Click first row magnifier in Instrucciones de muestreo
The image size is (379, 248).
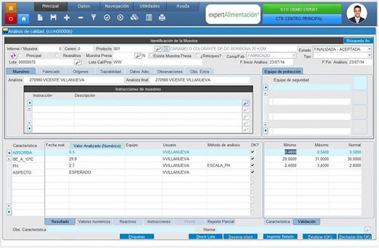246,103
